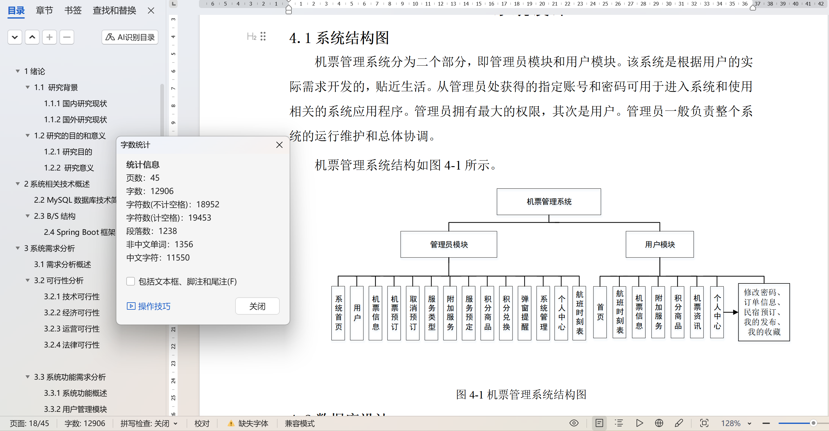
Task: Click the fit-page focus icon in status bar
Action: click(704, 423)
